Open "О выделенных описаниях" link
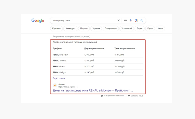Screen dimensions: 195x119 tap(114, 96)
